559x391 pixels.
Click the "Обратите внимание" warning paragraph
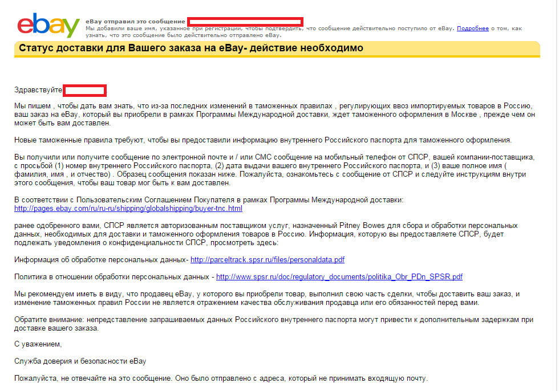pyautogui.click(x=274, y=324)
